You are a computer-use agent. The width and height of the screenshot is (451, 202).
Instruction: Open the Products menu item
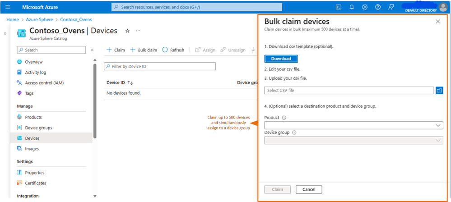(x=33, y=117)
